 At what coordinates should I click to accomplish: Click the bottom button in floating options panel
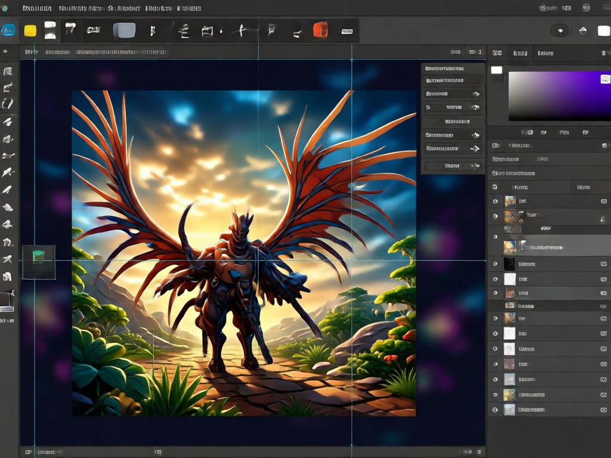[453, 166]
